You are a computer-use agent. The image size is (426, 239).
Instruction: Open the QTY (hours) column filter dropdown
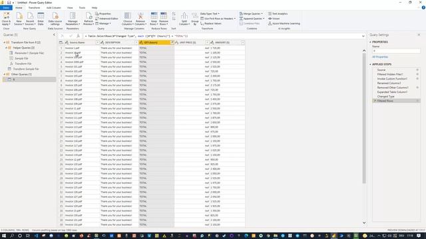[172, 42]
